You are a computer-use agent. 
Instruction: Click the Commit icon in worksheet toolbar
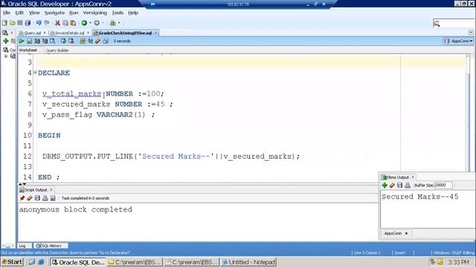pyautogui.click(x=63, y=41)
